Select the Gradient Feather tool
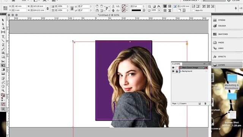243x137 pixels. pyautogui.click(x=3, y=73)
